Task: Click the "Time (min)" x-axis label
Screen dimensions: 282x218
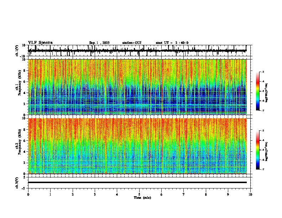Action: tap(142, 198)
